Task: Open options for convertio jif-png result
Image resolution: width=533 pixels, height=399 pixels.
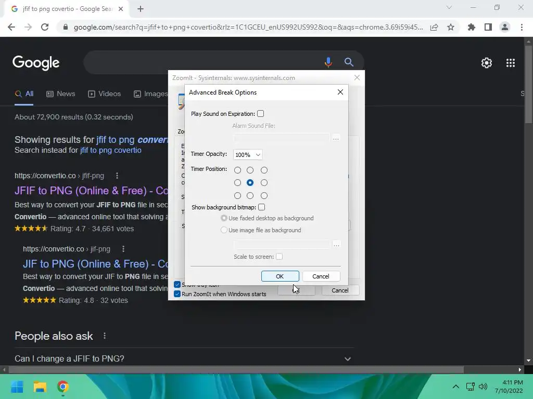Action: coord(123,249)
